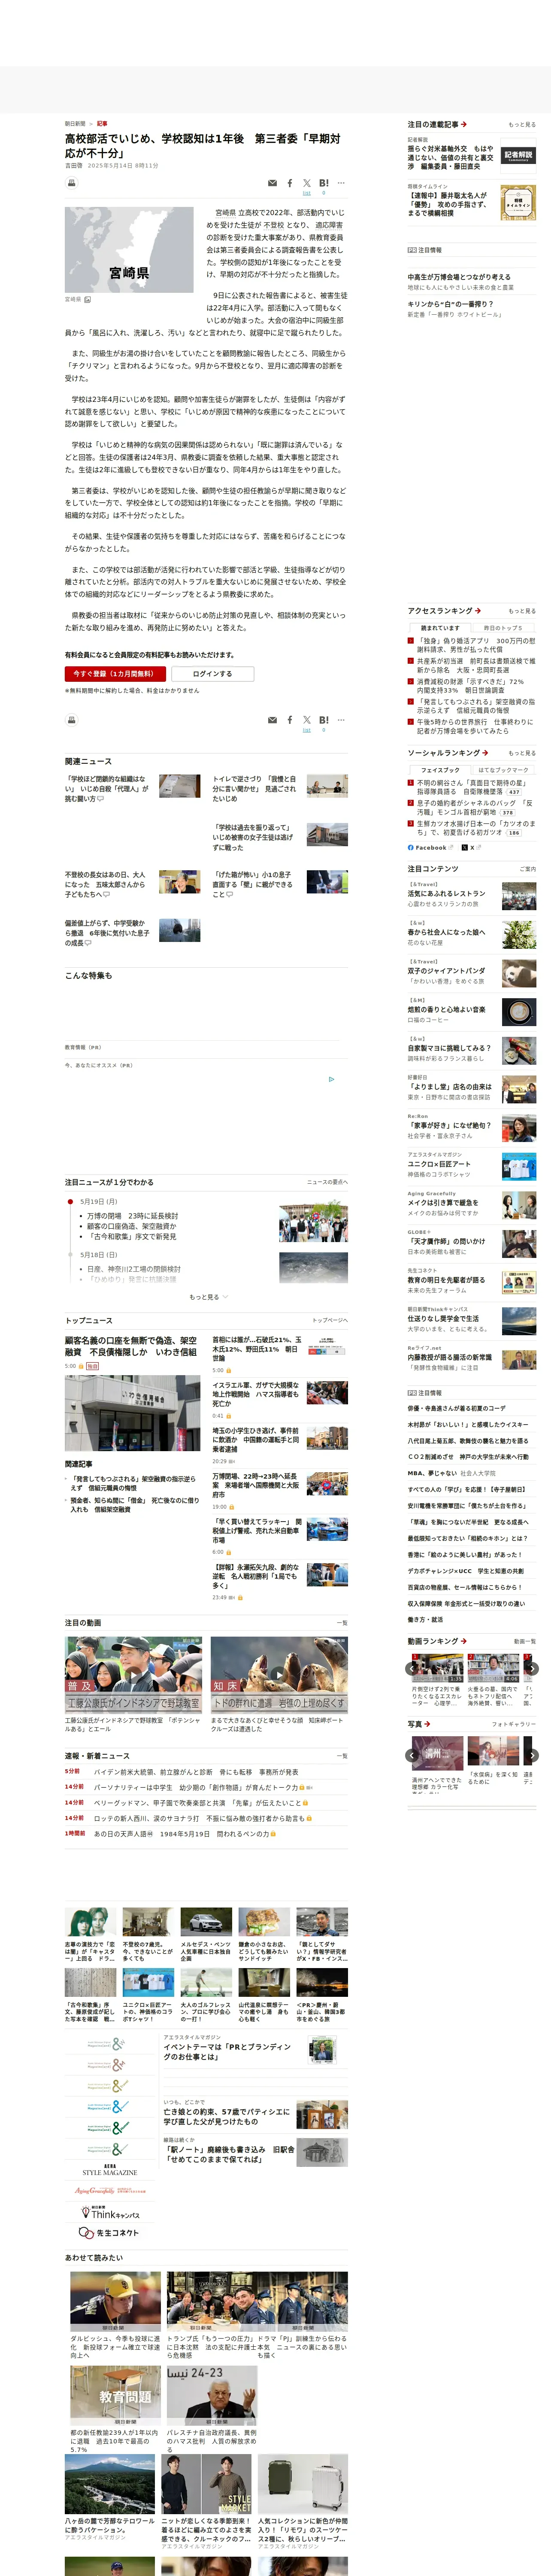Open ranking article 不明の網谷さん
The height and width of the screenshot is (2576, 551).
click(471, 787)
